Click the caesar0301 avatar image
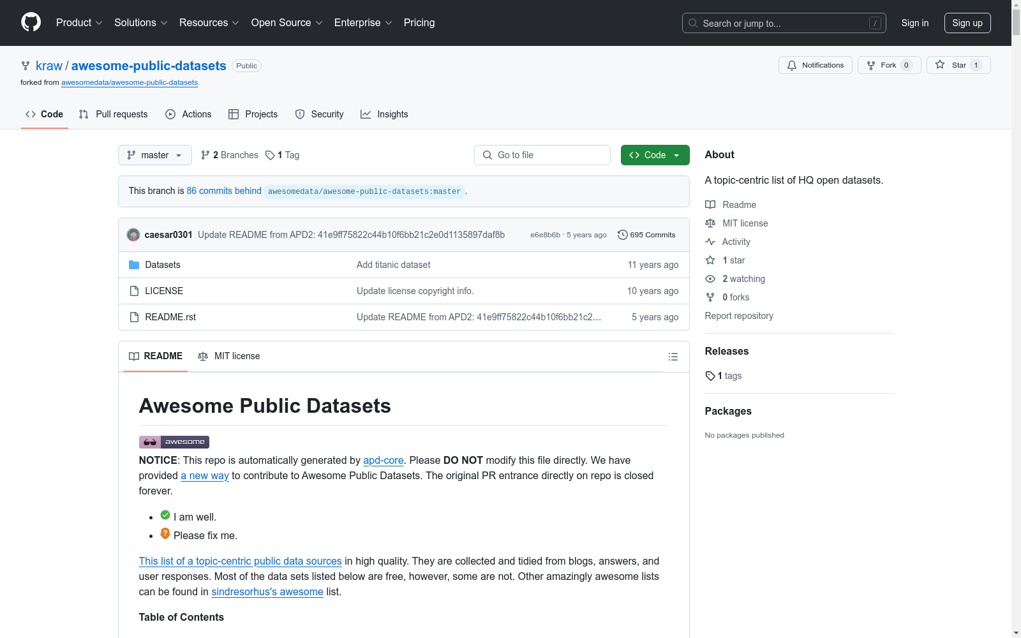Screen dimensions: 1021x638 pyautogui.click(x=133, y=235)
